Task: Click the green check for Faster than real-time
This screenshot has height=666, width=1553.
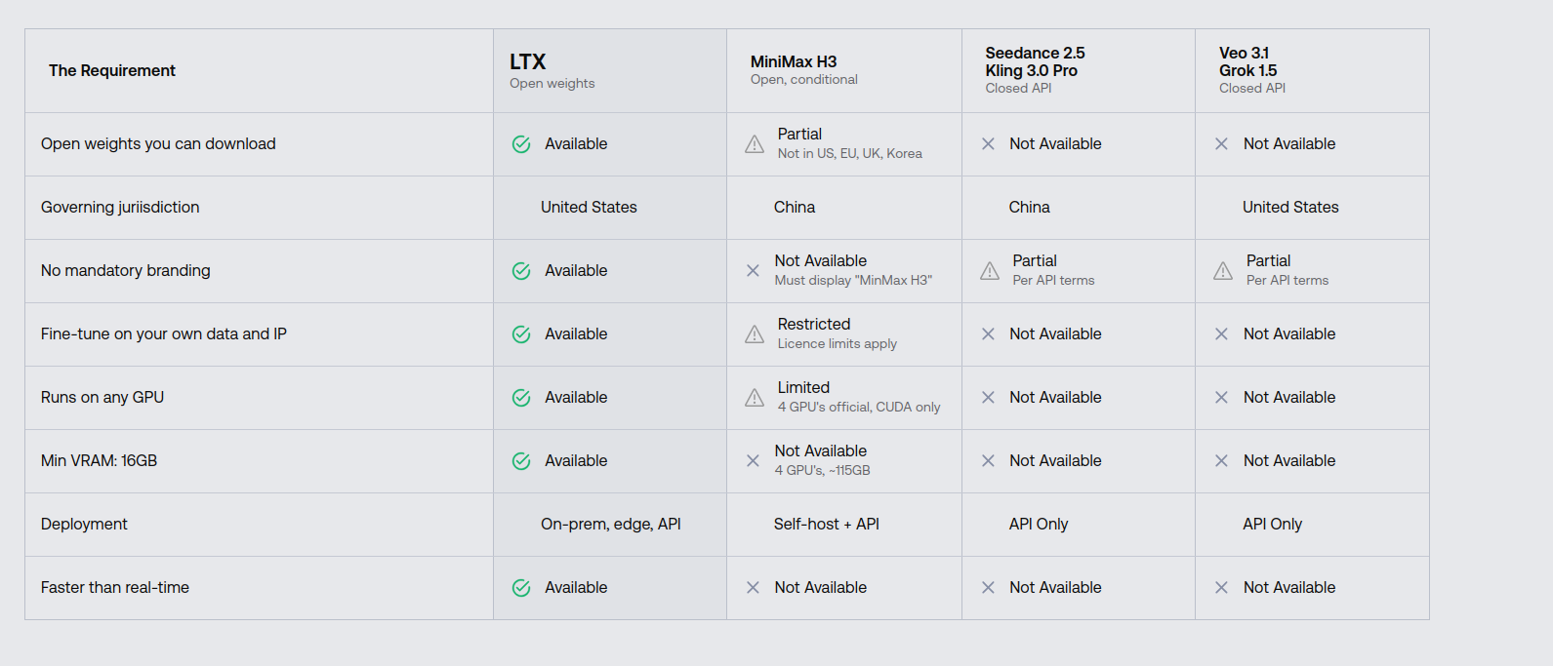Action: (521, 588)
